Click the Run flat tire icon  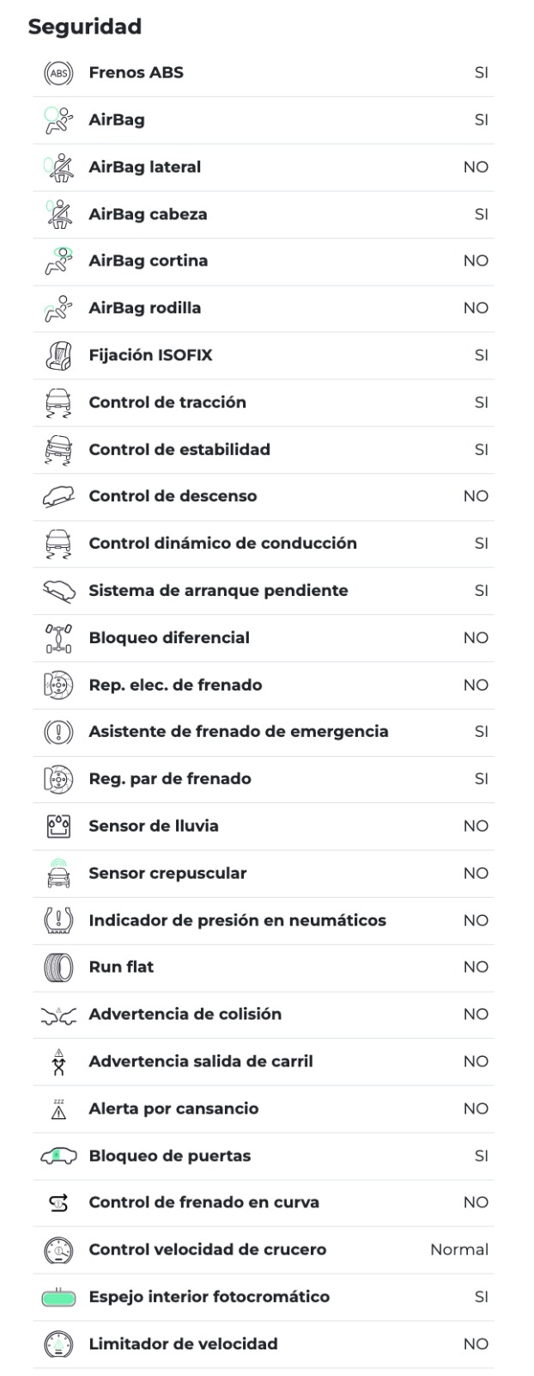pos(58,967)
